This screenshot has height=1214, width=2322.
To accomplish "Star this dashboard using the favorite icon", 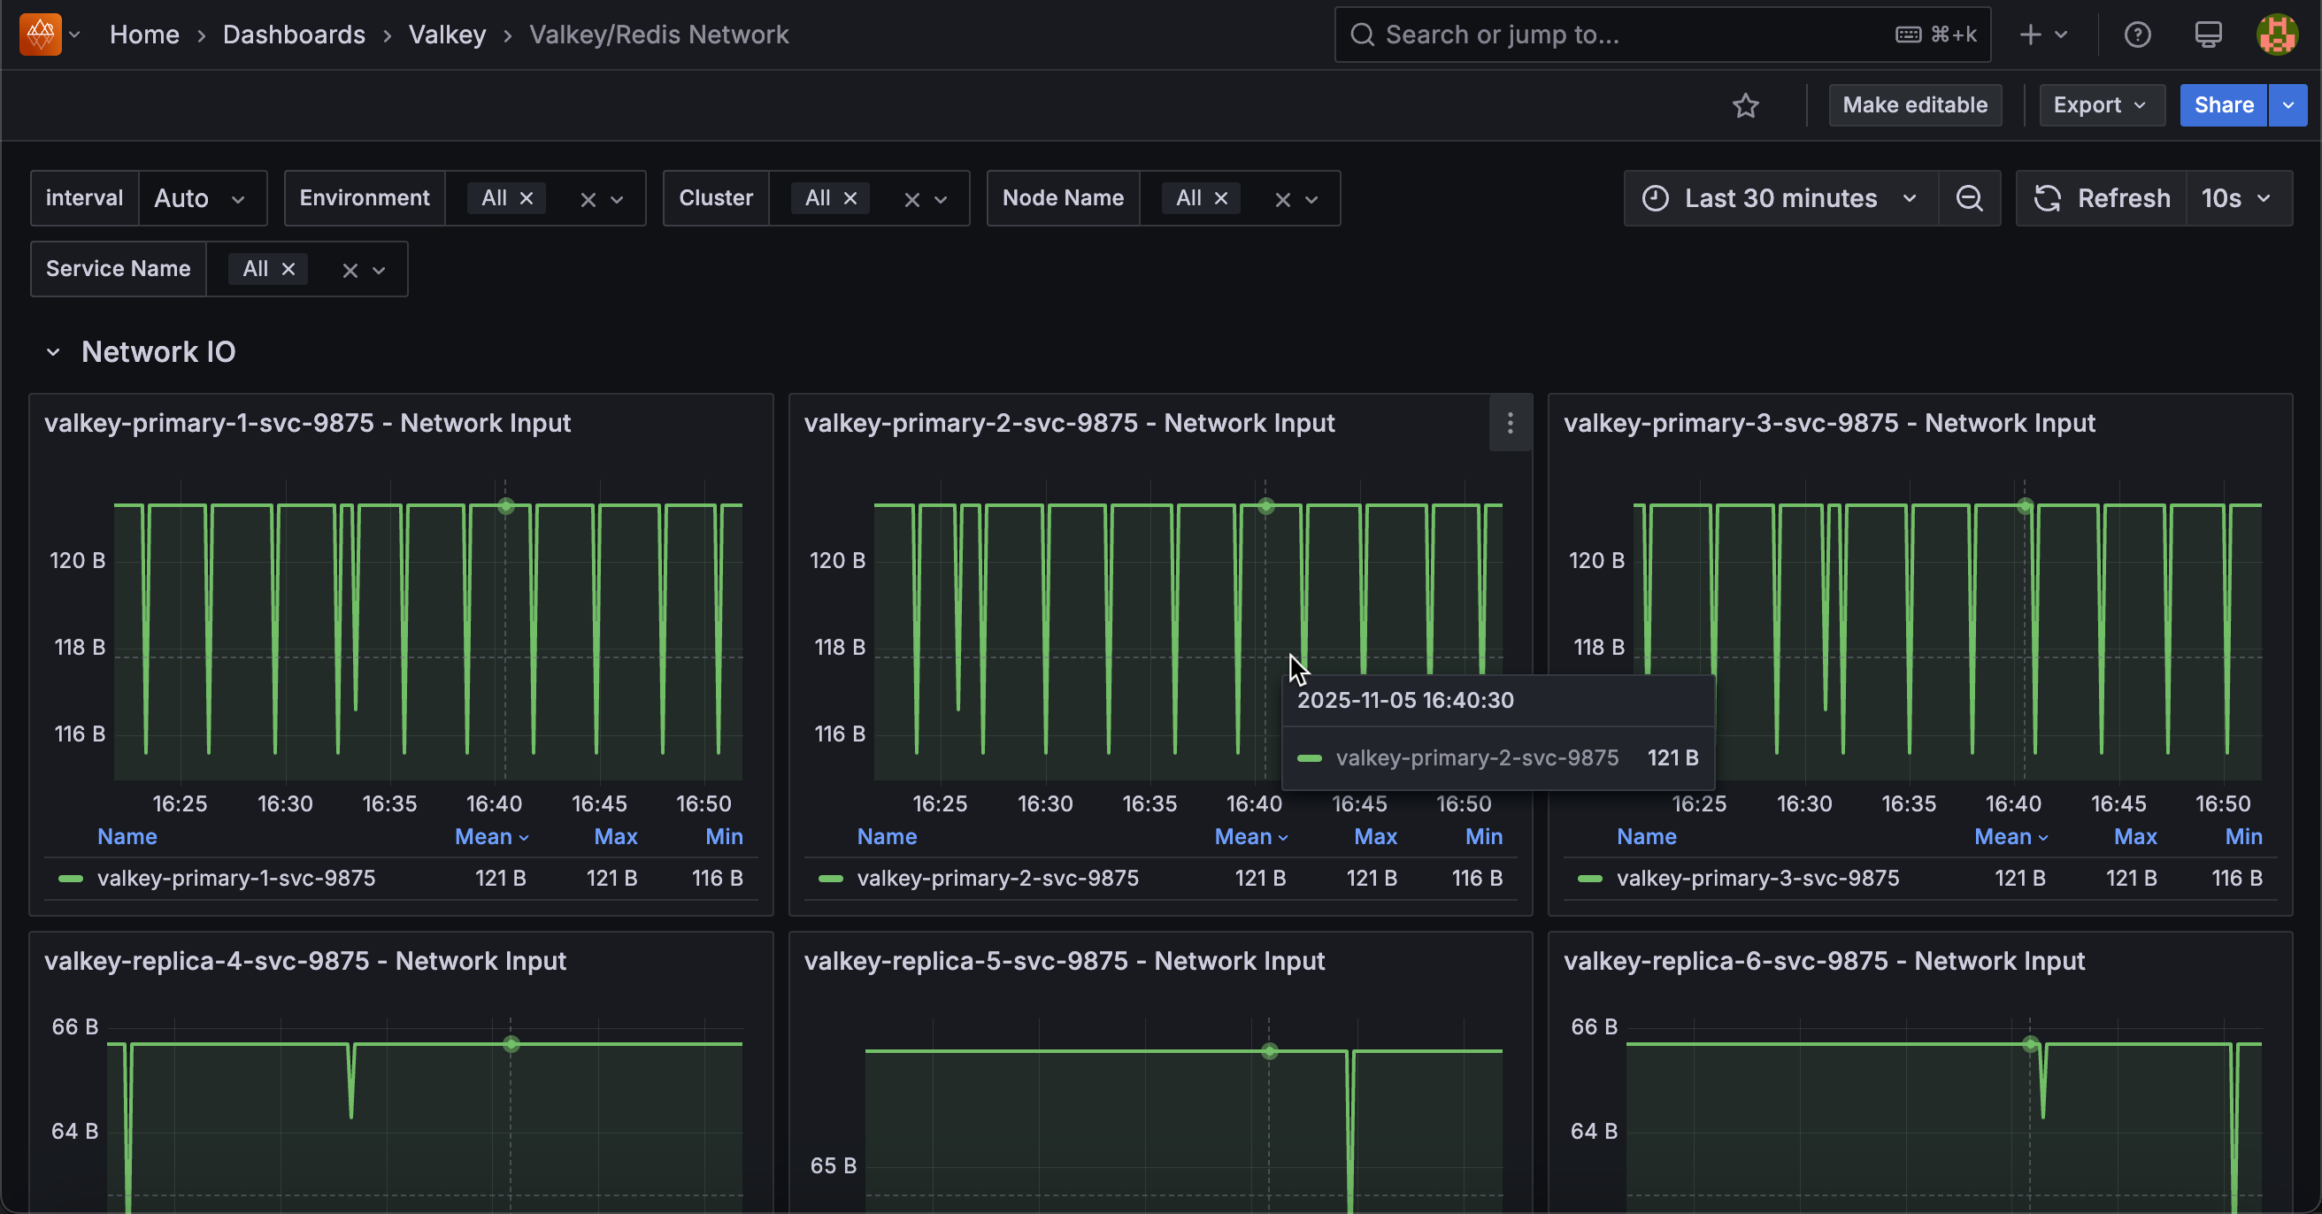I will (x=1746, y=105).
